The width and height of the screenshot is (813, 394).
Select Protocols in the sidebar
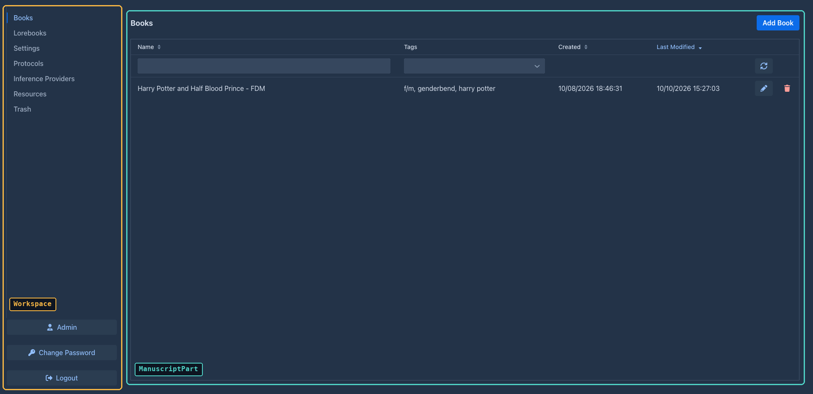(28, 63)
